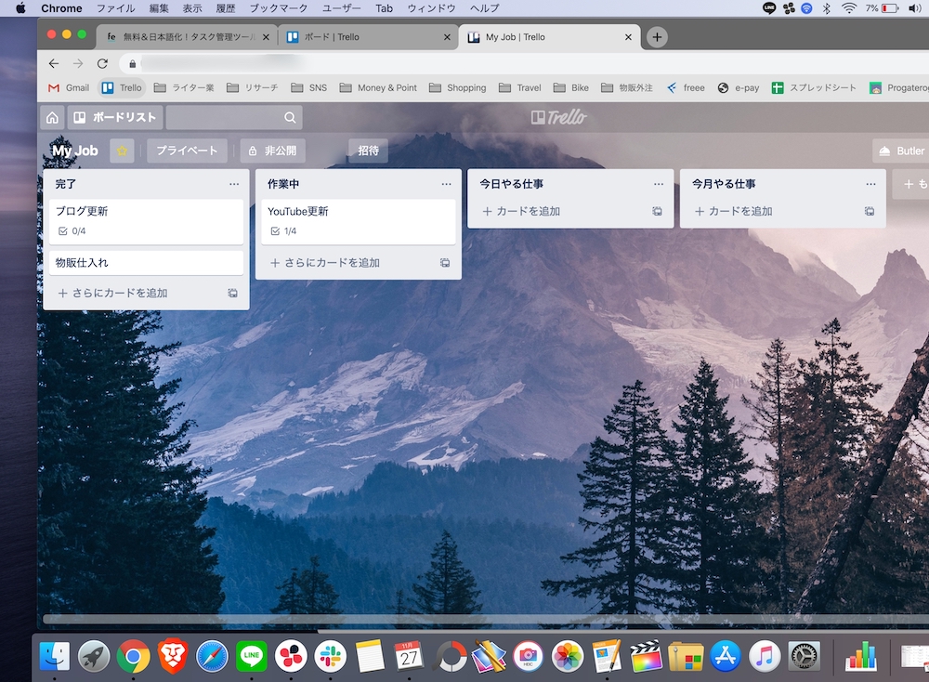Open list actions menu for 今月やる仕事
Image resolution: width=929 pixels, height=682 pixels.
[x=870, y=184]
